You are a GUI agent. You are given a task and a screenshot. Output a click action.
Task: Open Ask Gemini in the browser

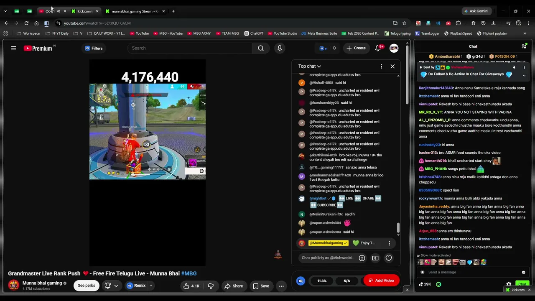476,11
